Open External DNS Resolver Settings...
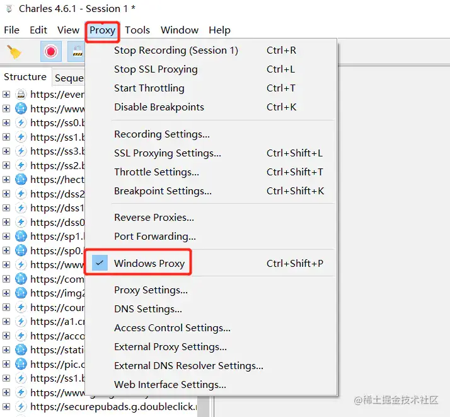The width and height of the screenshot is (450, 417). point(211,366)
